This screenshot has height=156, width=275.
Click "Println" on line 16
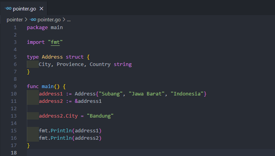pos(61,138)
